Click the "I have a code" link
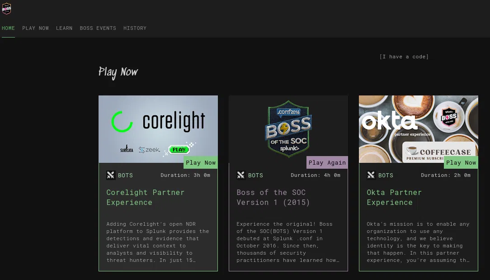This screenshot has height=280, width=490. pos(404,57)
